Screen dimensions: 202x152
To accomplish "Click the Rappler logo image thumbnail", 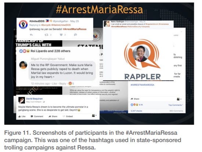I will click(x=142, y=59).
